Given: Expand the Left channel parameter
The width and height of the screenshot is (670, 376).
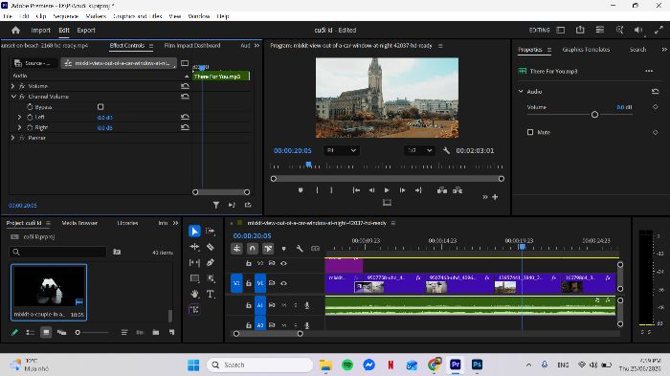Looking at the screenshot, I should (x=19, y=117).
